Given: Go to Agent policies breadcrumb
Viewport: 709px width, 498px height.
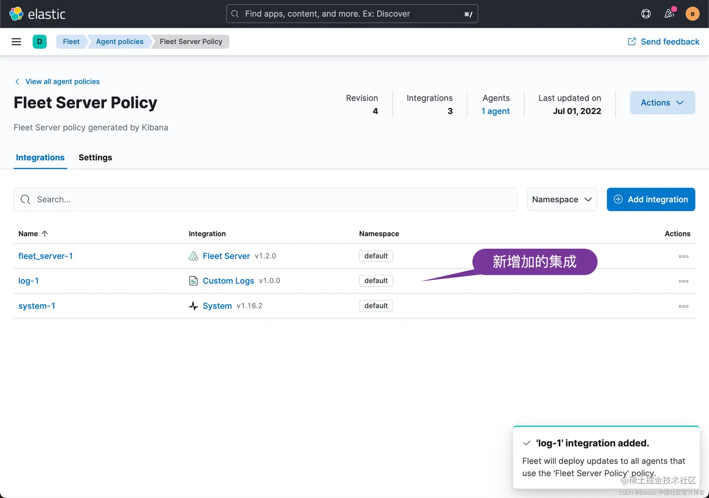Looking at the screenshot, I should pyautogui.click(x=120, y=42).
